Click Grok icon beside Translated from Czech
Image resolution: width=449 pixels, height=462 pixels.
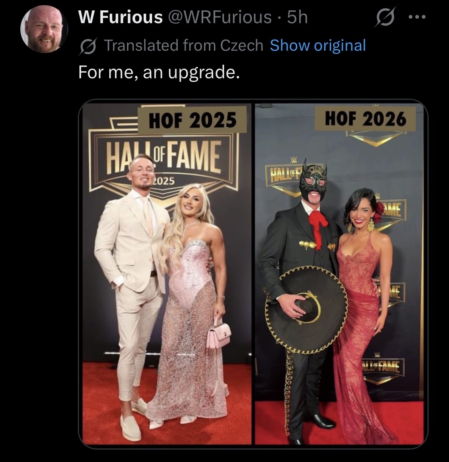(87, 46)
